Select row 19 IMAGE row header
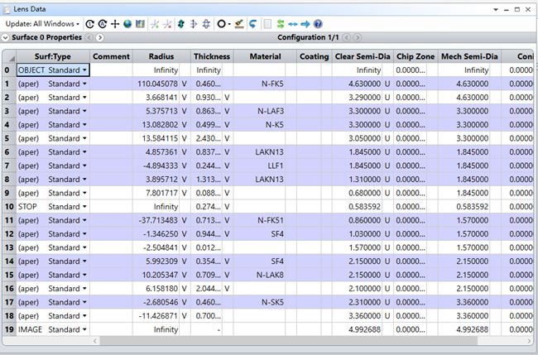The width and height of the screenshot is (538, 355). click(x=7, y=329)
